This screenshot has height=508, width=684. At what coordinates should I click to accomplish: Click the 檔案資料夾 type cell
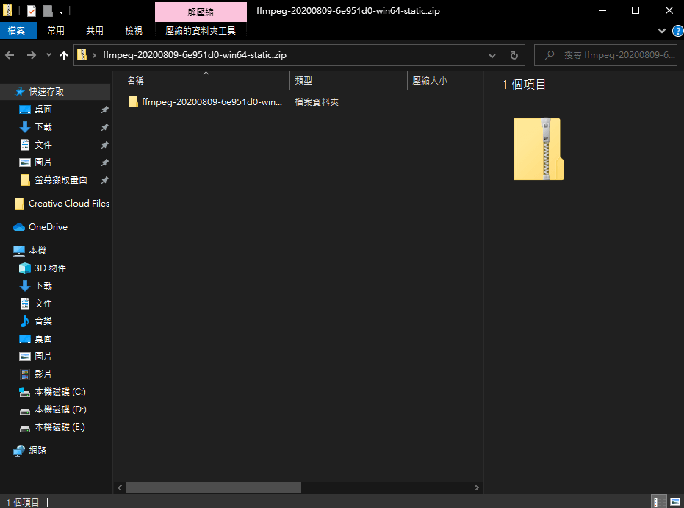[x=317, y=102]
